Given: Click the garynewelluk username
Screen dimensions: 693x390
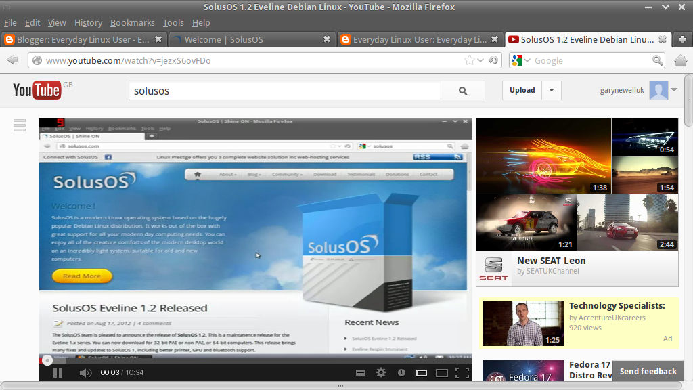Looking at the screenshot, I should (x=622, y=90).
